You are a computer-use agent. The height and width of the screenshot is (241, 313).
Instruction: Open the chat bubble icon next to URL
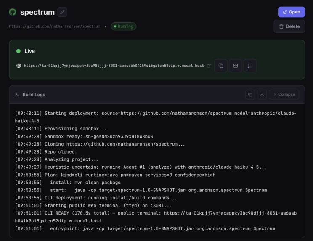coord(250,66)
